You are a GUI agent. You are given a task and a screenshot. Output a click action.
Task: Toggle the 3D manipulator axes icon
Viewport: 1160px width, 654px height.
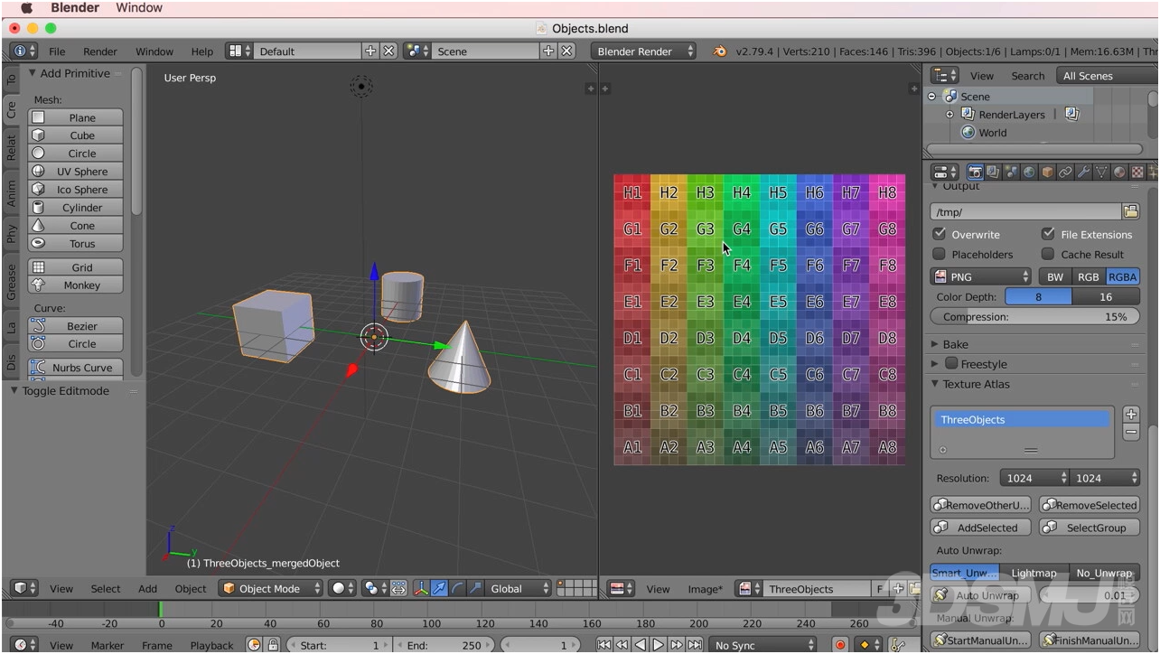click(x=421, y=588)
